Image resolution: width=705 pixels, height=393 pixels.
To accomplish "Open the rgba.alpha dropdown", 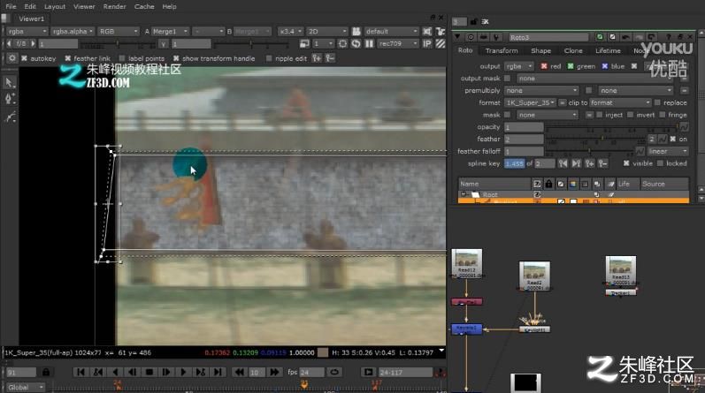I will tap(72, 32).
